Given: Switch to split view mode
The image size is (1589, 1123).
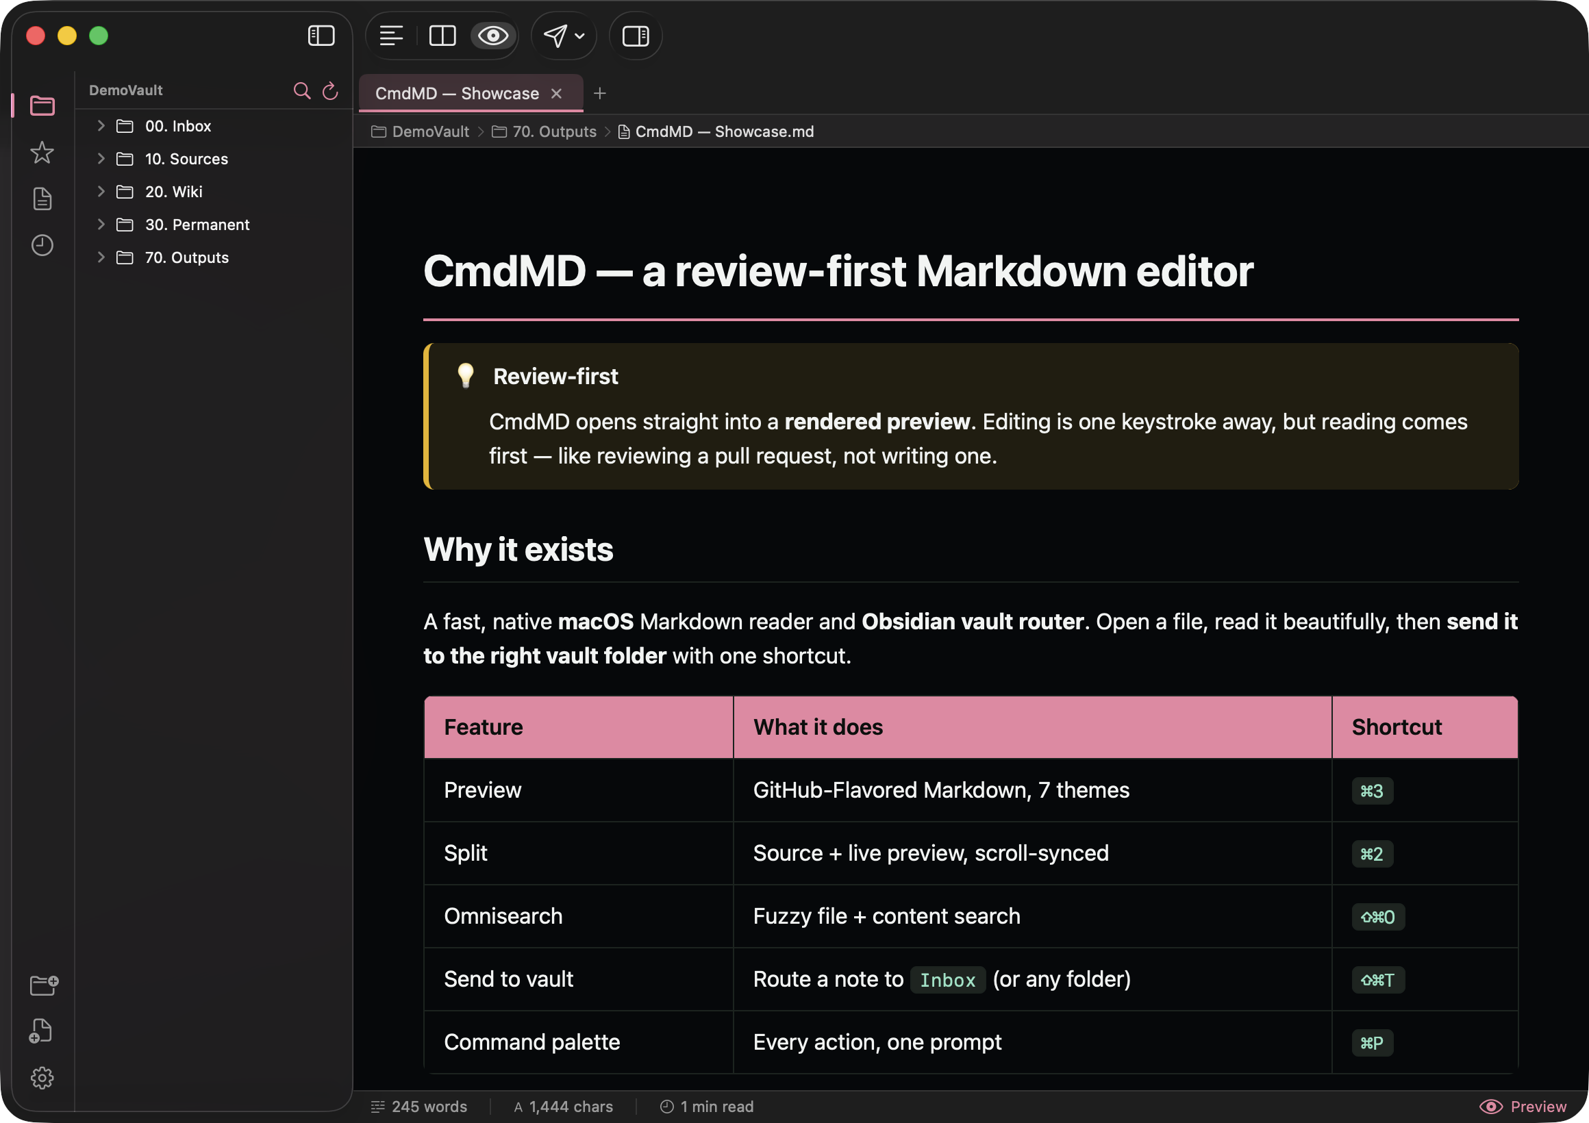Looking at the screenshot, I should pyautogui.click(x=442, y=36).
